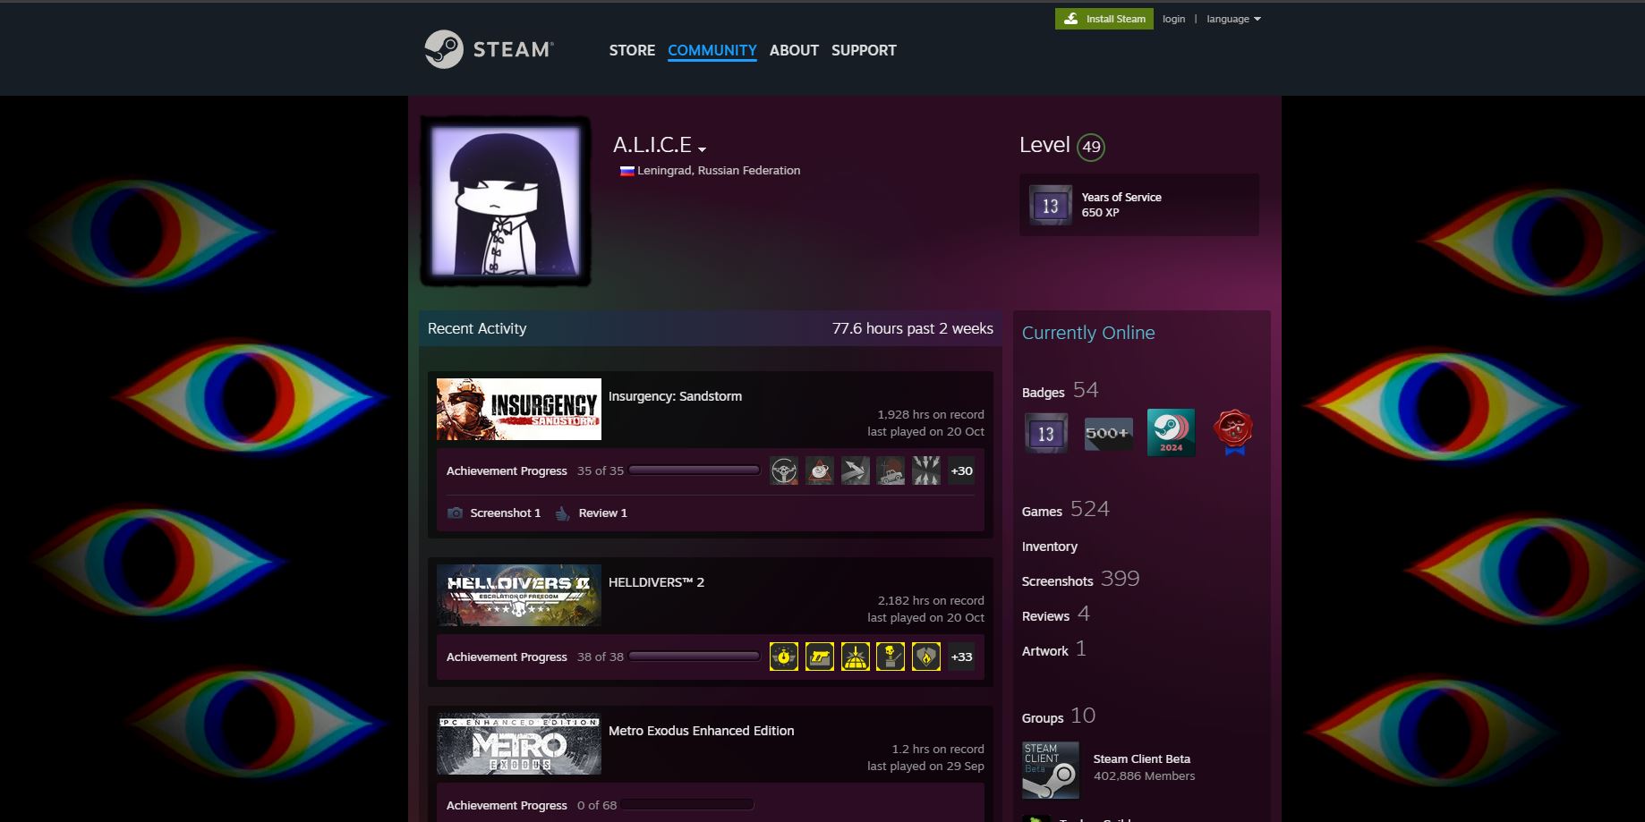View the Years of Service 13 badge in Badges
This screenshot has width=1645, height=822.
click(1046, 433)
